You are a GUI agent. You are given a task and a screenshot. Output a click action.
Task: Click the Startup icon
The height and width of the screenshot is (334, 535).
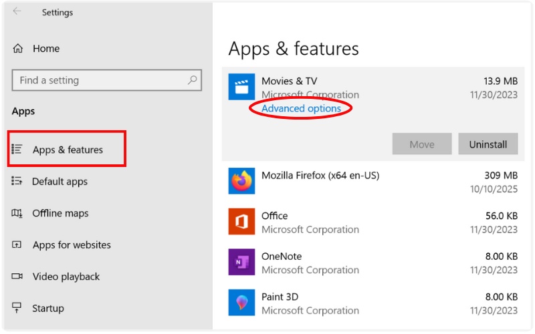(17, 308)
